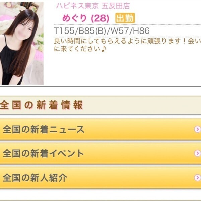201x201 pixels.
Task: Tap the イベント text in the second yellow row
Action: point(66,153)
